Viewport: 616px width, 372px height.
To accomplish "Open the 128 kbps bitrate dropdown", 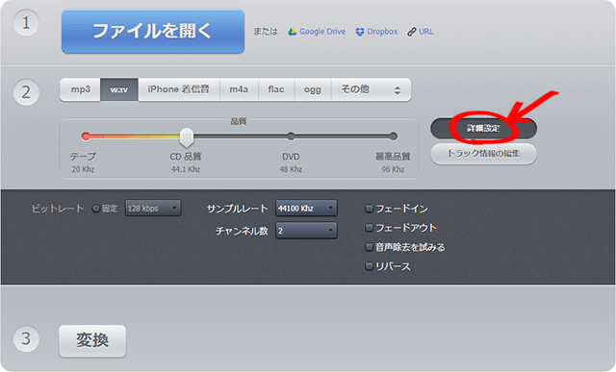I will point(153,209).
